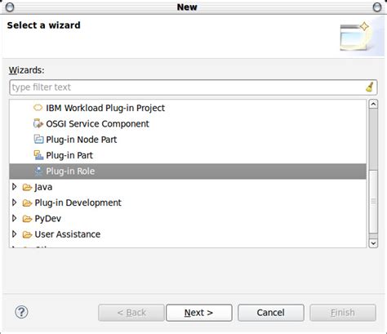
Task: Click the Plug-in Part icon
Action: (x=38, y=155)
